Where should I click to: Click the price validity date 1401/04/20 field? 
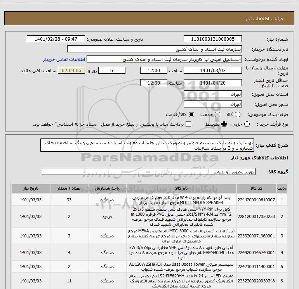tap(213, 83)
